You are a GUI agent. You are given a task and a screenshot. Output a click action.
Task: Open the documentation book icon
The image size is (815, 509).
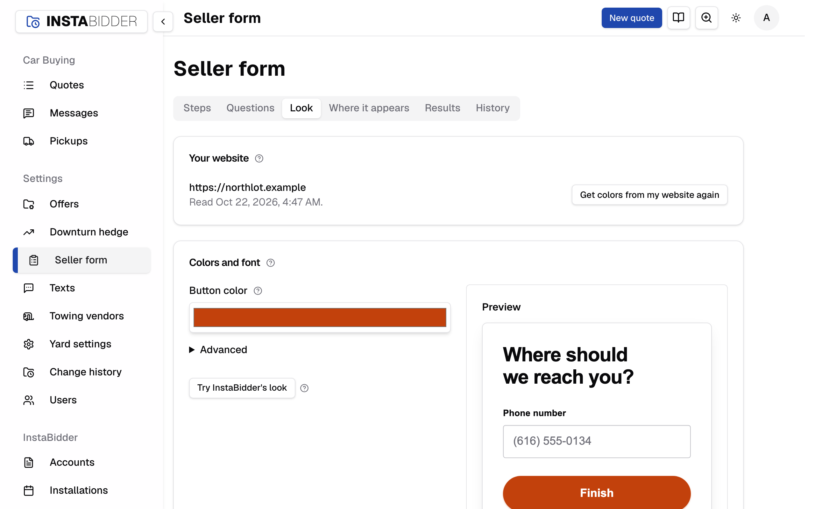point(678,18)
